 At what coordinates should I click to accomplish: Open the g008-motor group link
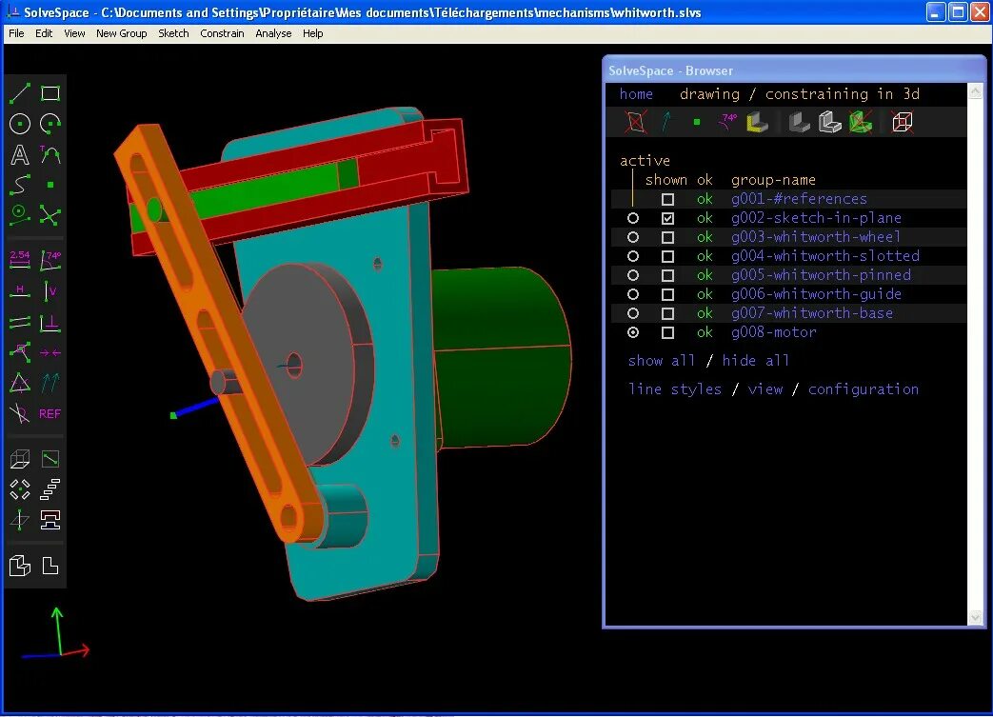point(774,332)
